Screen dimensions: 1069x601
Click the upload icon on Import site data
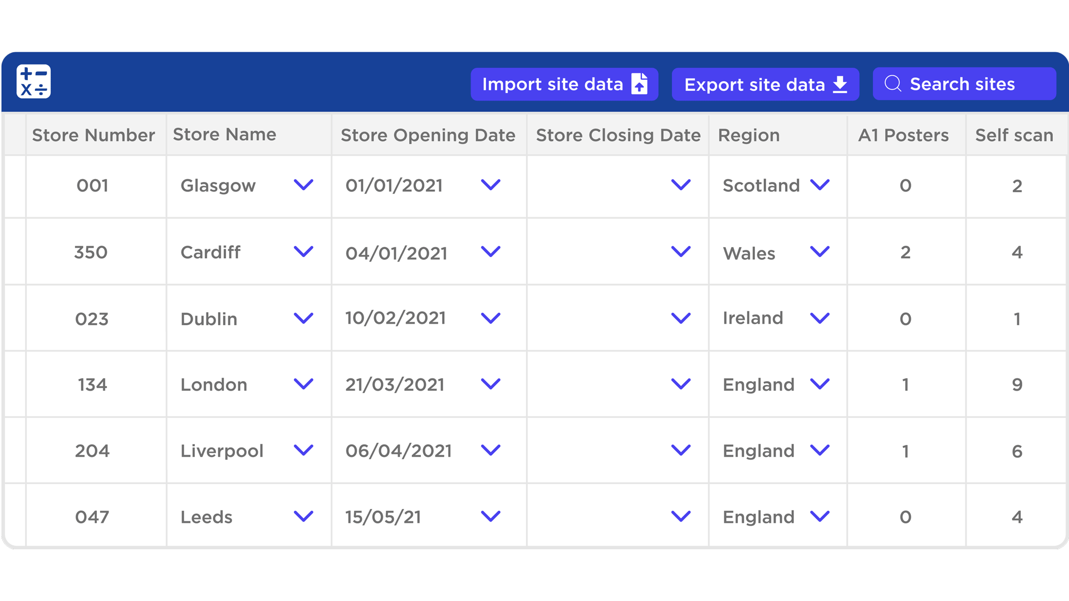[640, 84]
